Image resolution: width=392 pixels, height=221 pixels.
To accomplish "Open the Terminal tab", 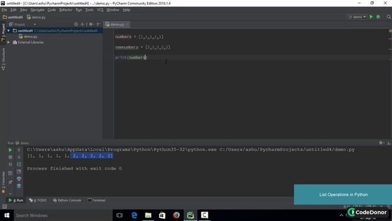I will 97,200.
